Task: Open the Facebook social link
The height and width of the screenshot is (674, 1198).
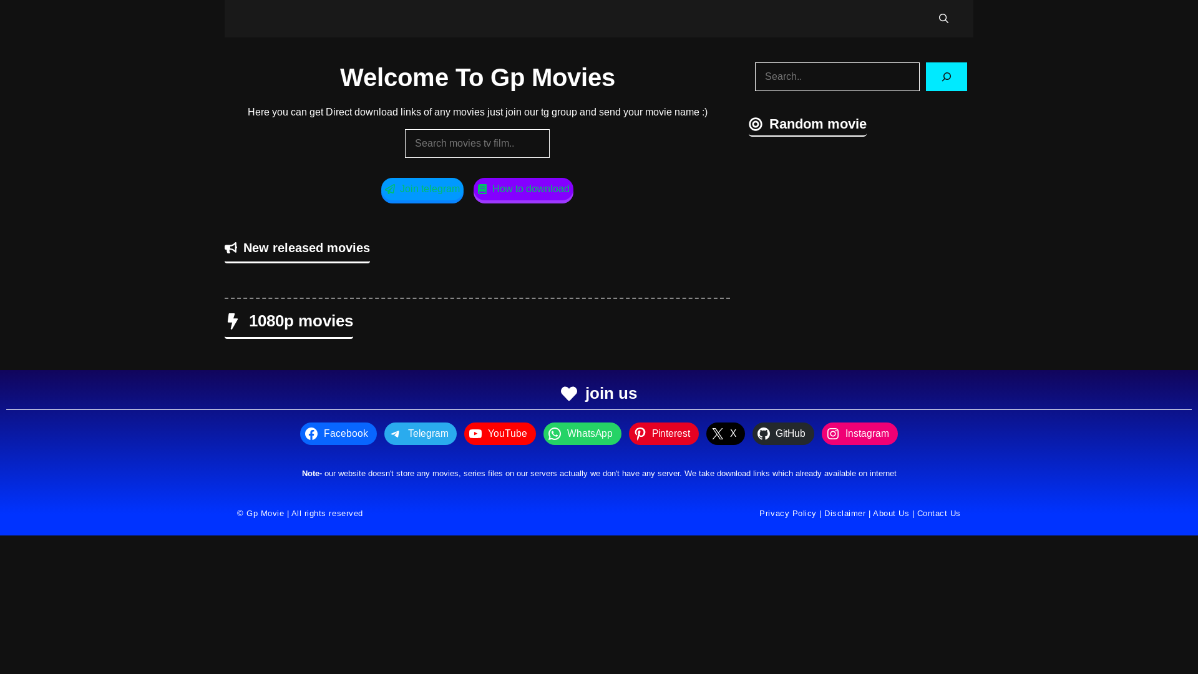Action: click(x=338, y=434)
